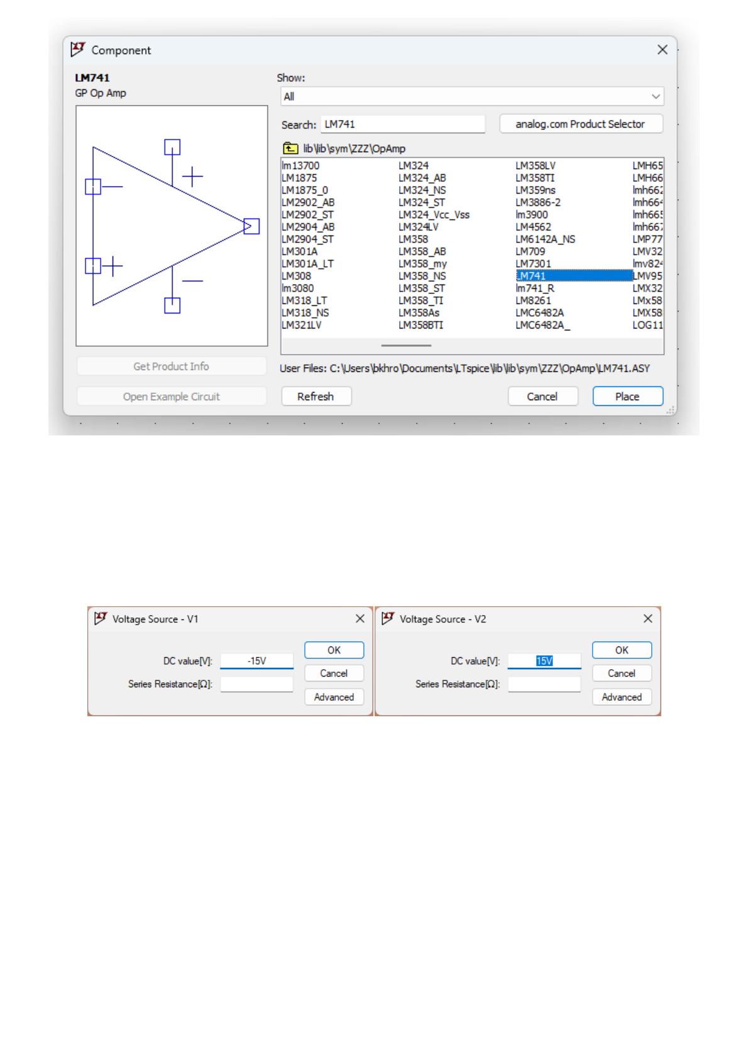Open the analog.com Product Selector

pyautogui.click(x=580, y=124)
